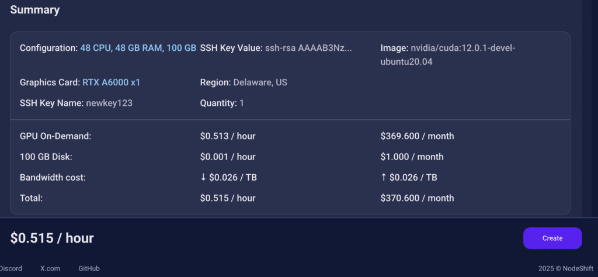Open the GitHub footer link
Screen dimensions: 598x277
(89, 269)
